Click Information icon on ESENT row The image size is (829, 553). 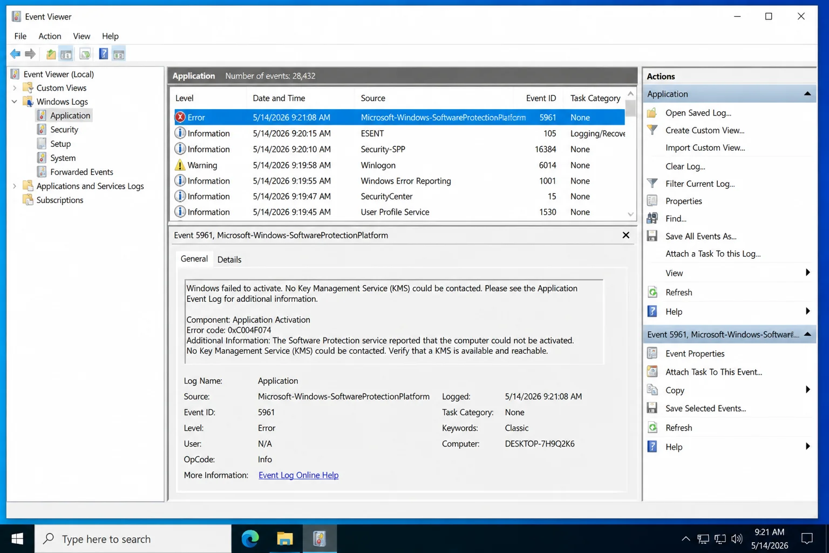point(180,133)
